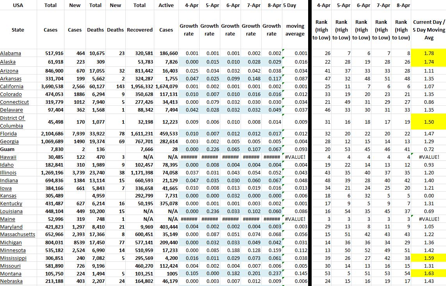Select Hawaii's #VALUE! moving average cell

[295, 157]
